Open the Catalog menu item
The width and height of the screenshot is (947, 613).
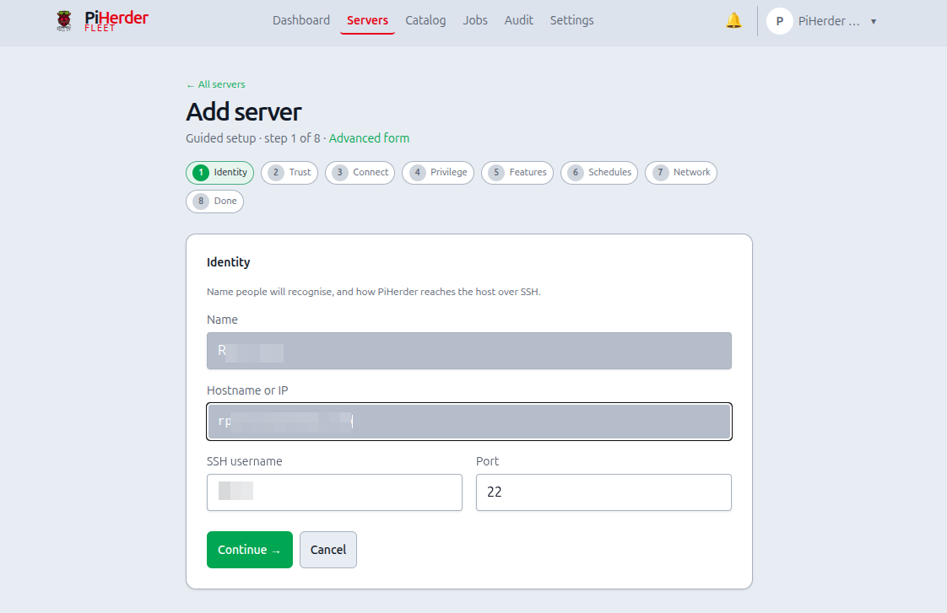click(x=425, y=20)
